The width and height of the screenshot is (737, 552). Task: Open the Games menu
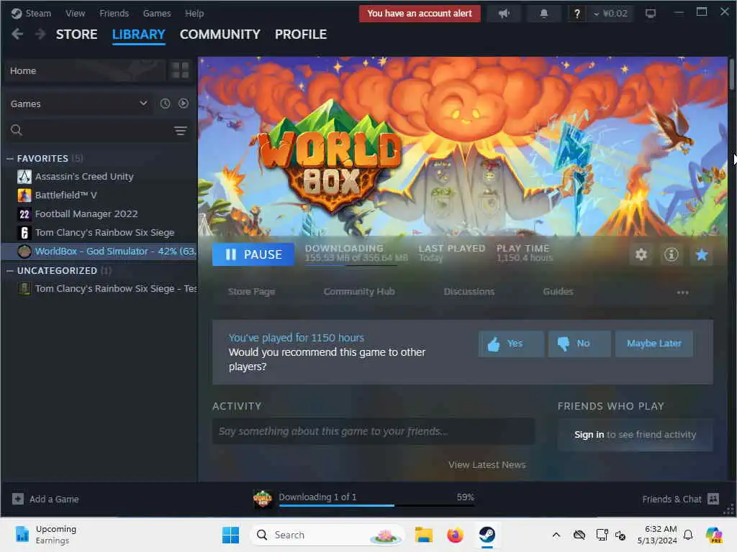pyautogui.click(x=156, y=13)
